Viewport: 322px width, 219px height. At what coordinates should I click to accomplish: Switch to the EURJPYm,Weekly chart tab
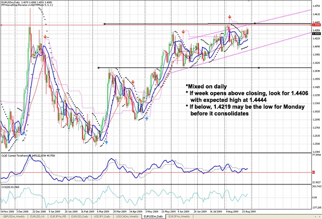(x=179, y=216)
